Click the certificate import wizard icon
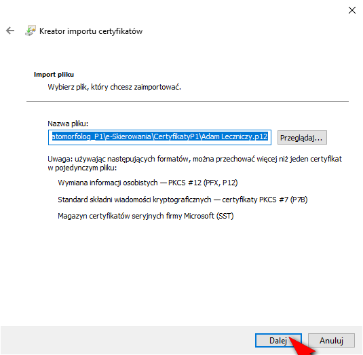This screenshot has width=363, height=355. (31, 31)
